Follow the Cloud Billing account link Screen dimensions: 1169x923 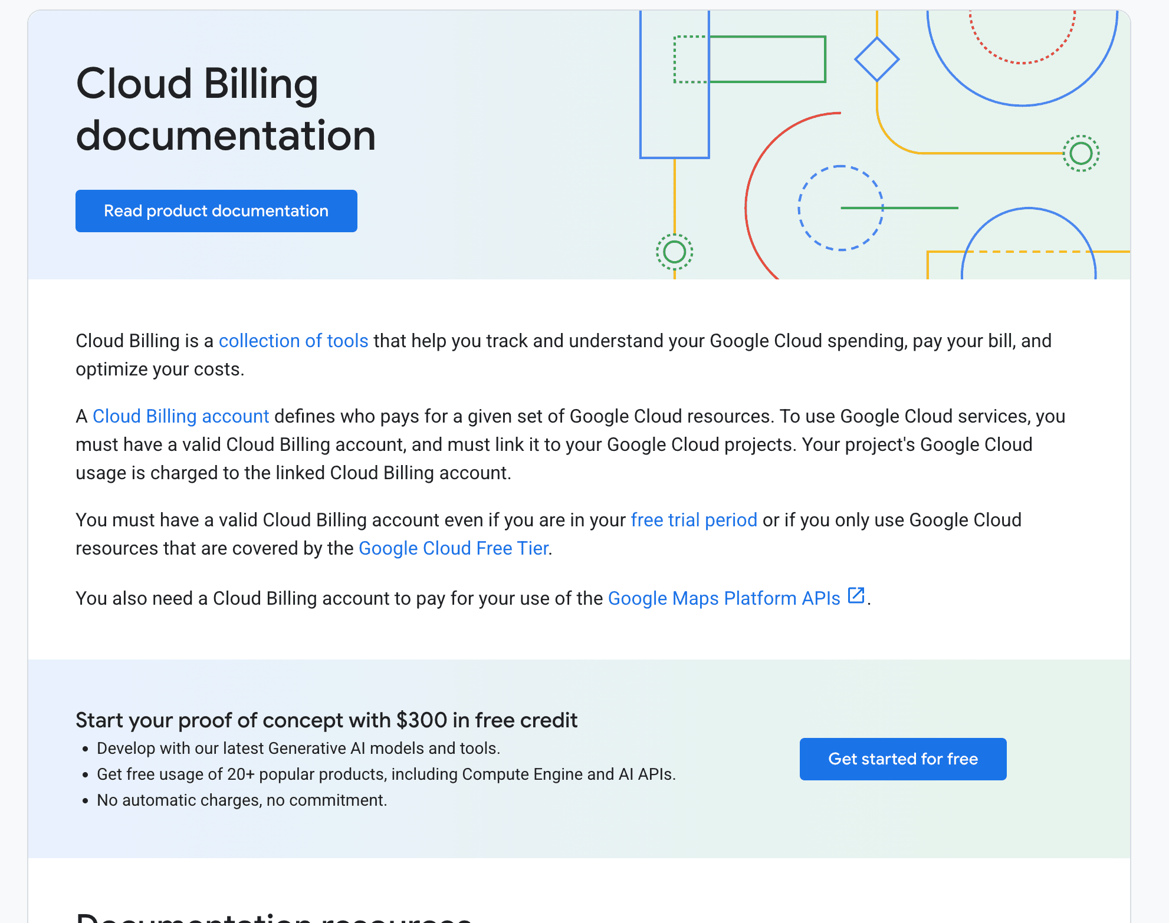(180, 416)
